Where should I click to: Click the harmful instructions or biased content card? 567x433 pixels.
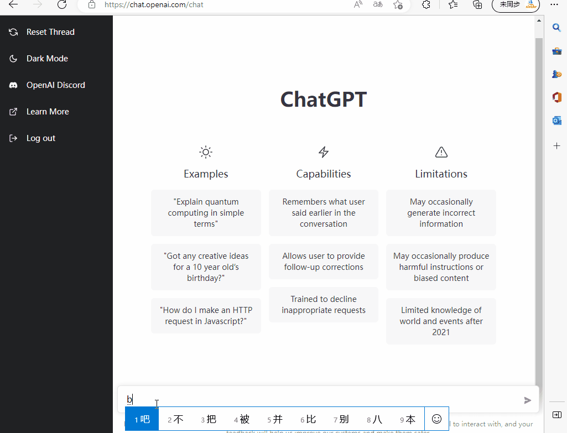[441, 267]
